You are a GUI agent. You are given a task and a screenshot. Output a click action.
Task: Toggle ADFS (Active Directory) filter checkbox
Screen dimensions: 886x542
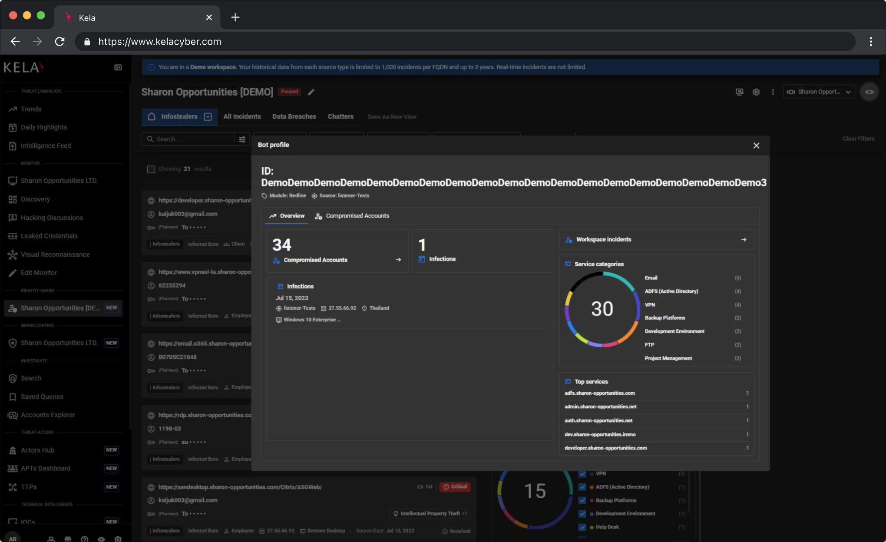582,487
